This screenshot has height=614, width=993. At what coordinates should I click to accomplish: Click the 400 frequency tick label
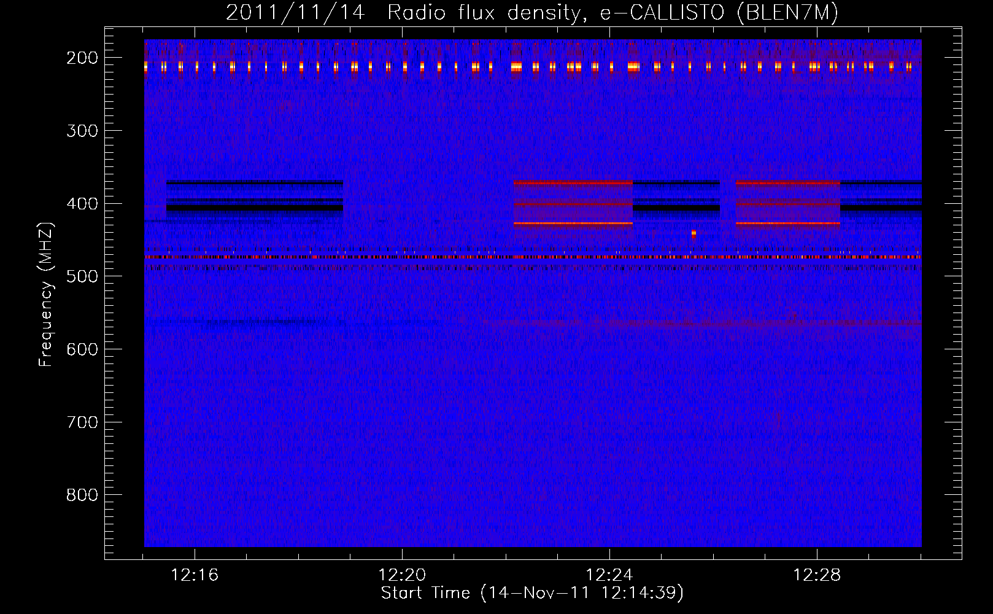[x=82, y=204]
